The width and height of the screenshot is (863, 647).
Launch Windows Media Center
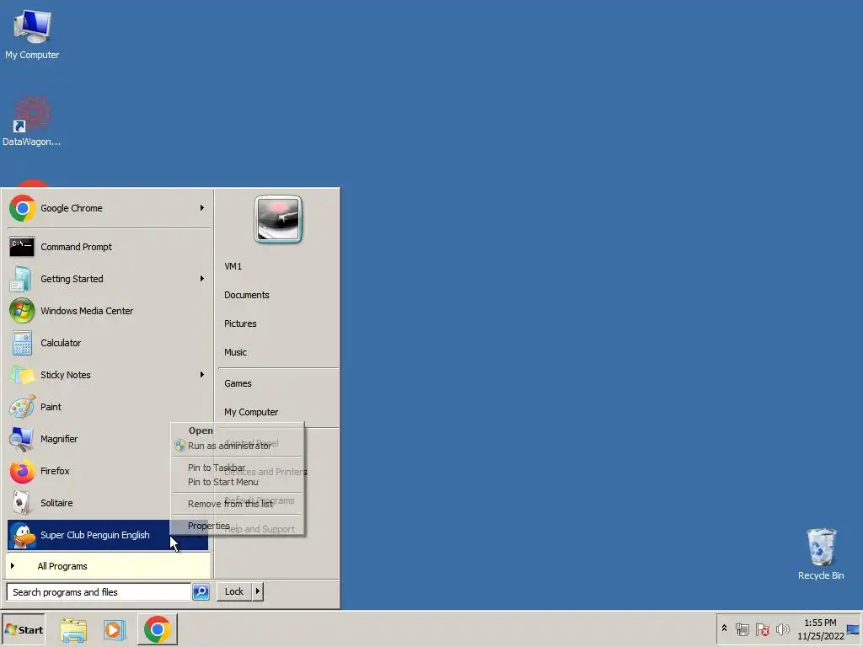coord(108,311)
